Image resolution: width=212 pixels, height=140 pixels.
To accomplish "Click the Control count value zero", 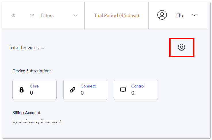I will (133, 93).
